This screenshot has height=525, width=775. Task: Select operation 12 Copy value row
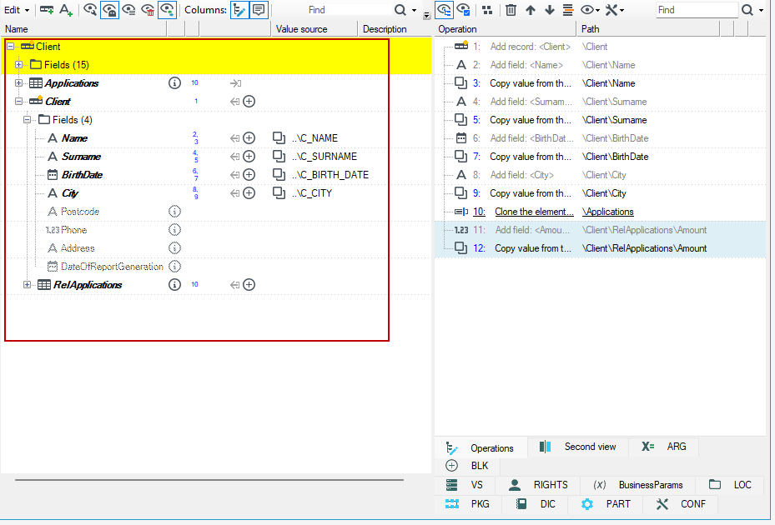tap(600, 248)
